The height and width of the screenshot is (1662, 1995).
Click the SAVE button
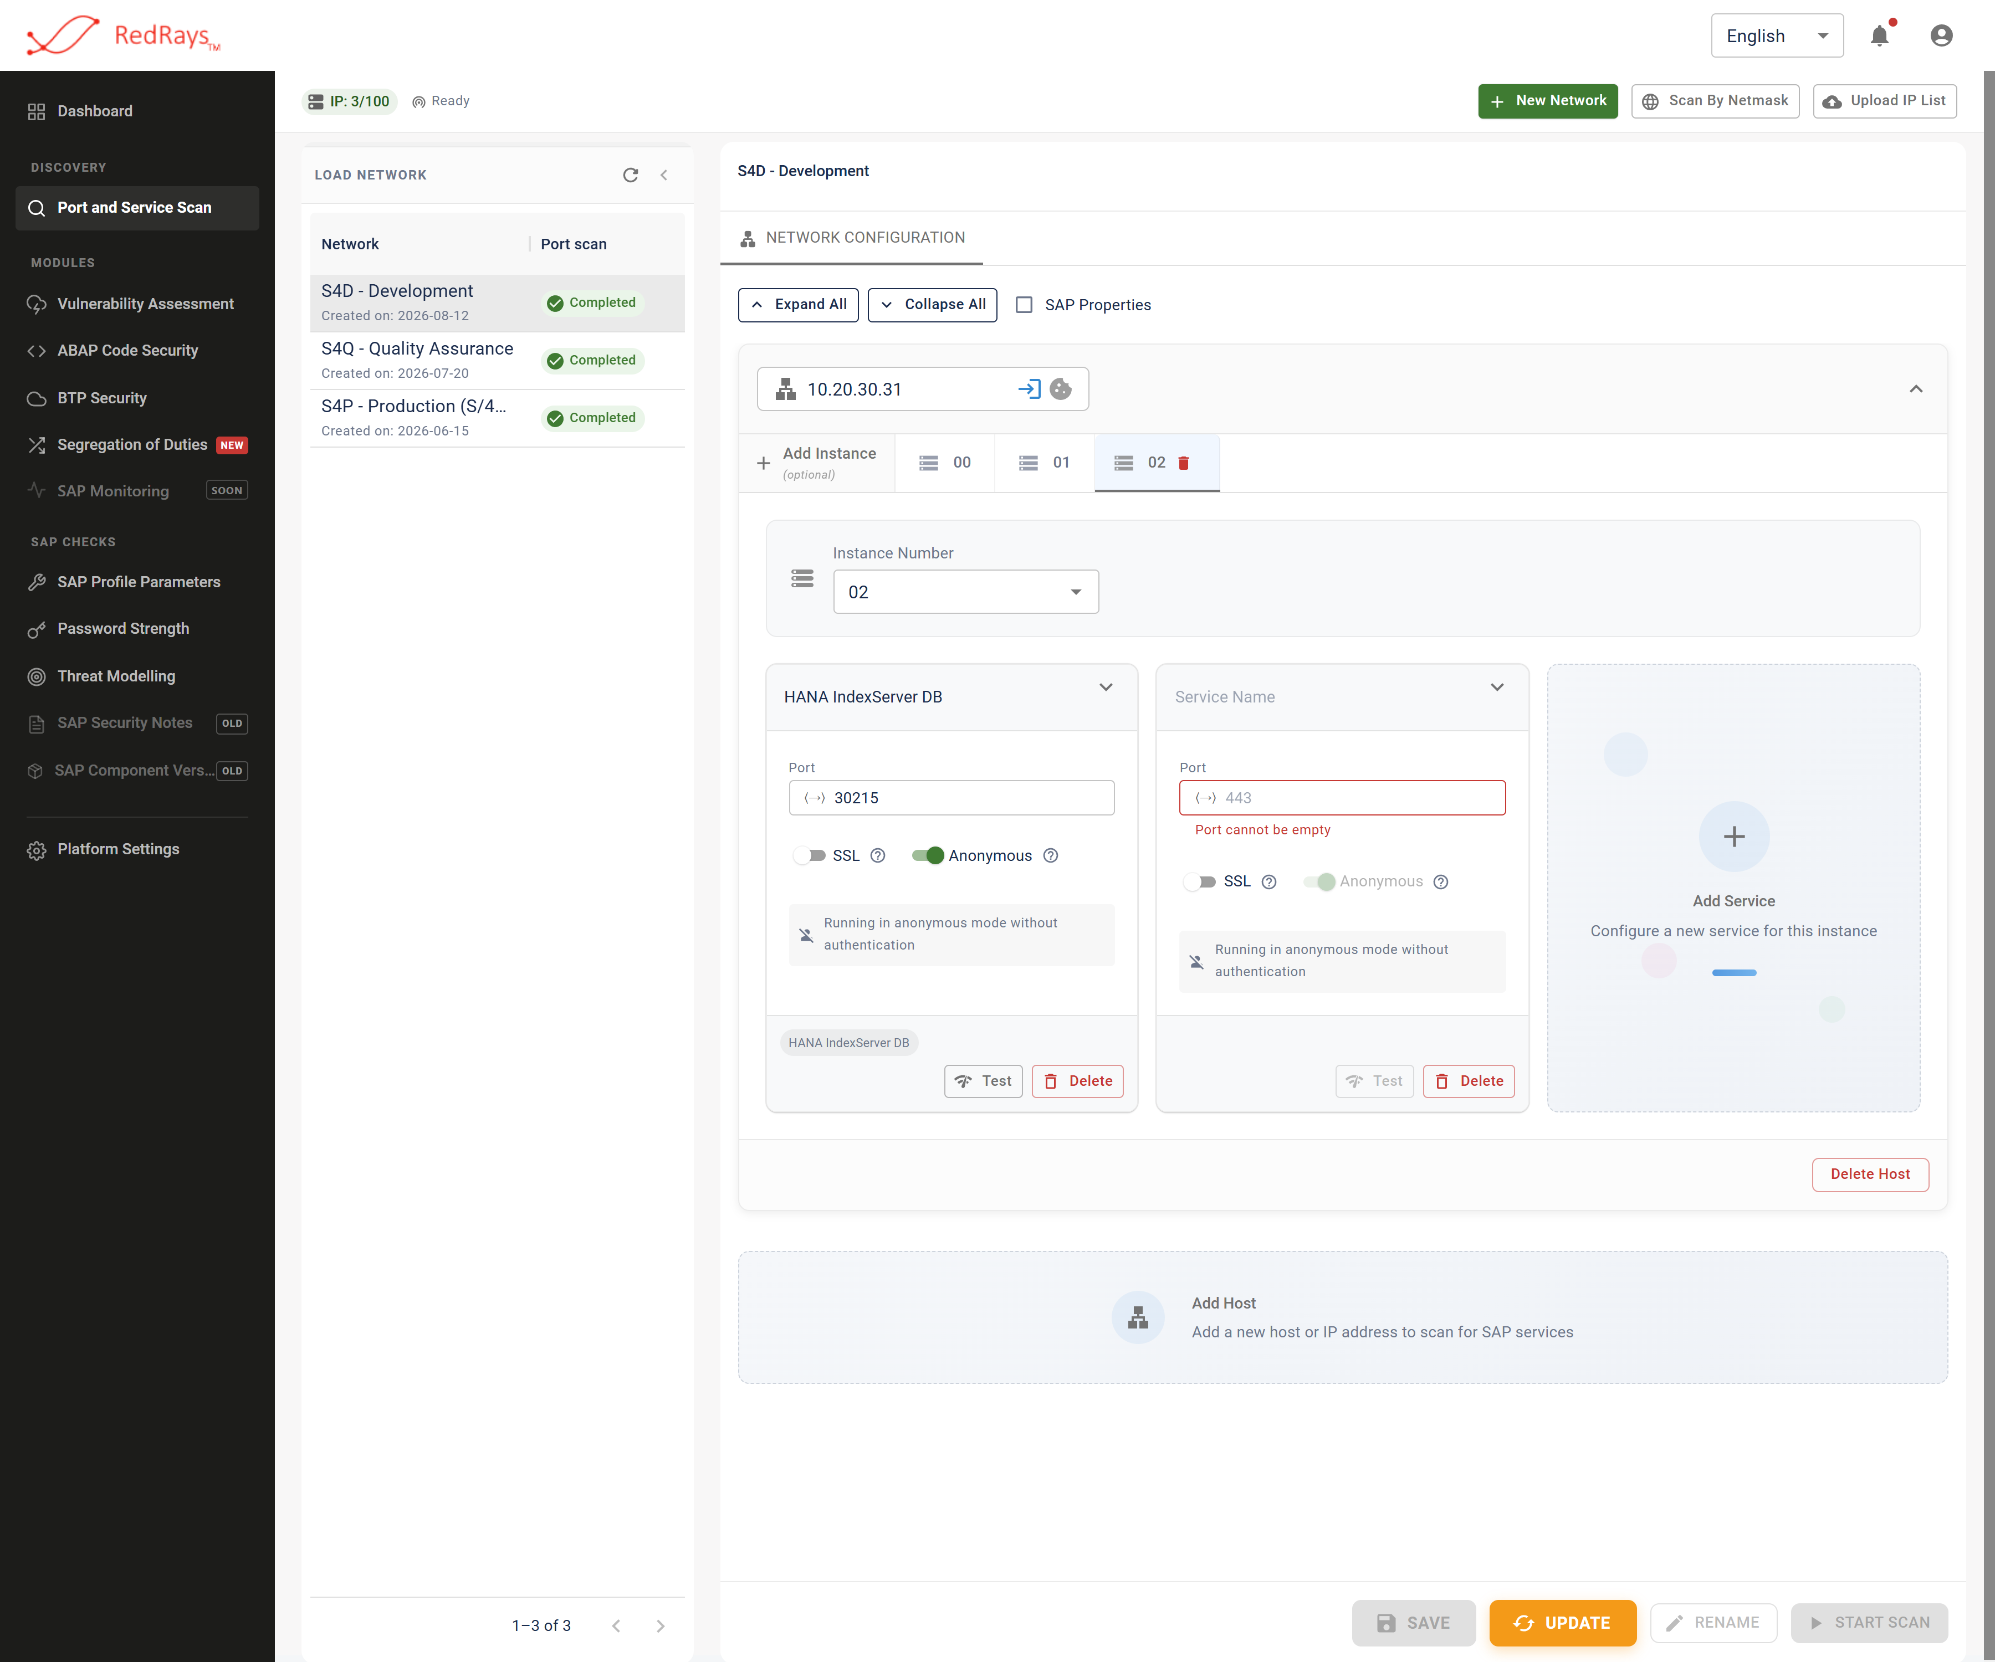coord(1414,1623)
